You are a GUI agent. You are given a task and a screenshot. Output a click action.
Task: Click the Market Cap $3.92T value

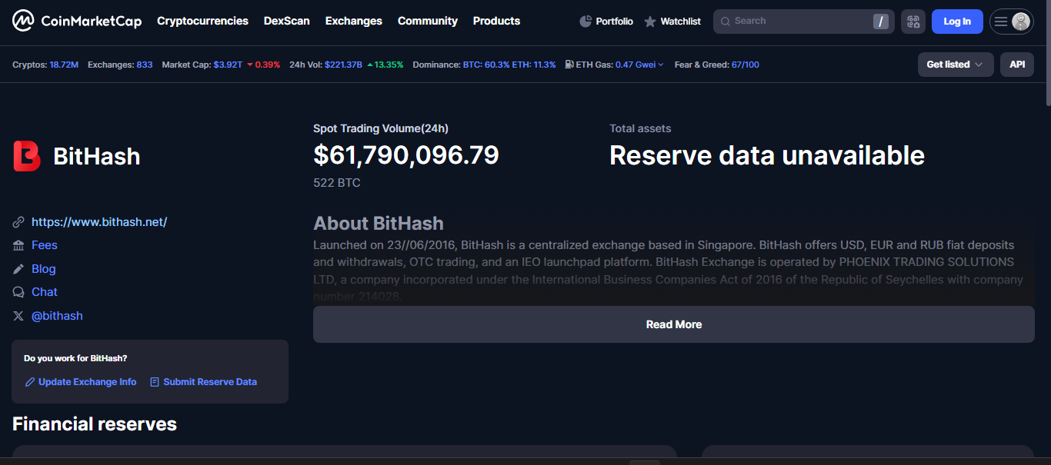point(228,65)
